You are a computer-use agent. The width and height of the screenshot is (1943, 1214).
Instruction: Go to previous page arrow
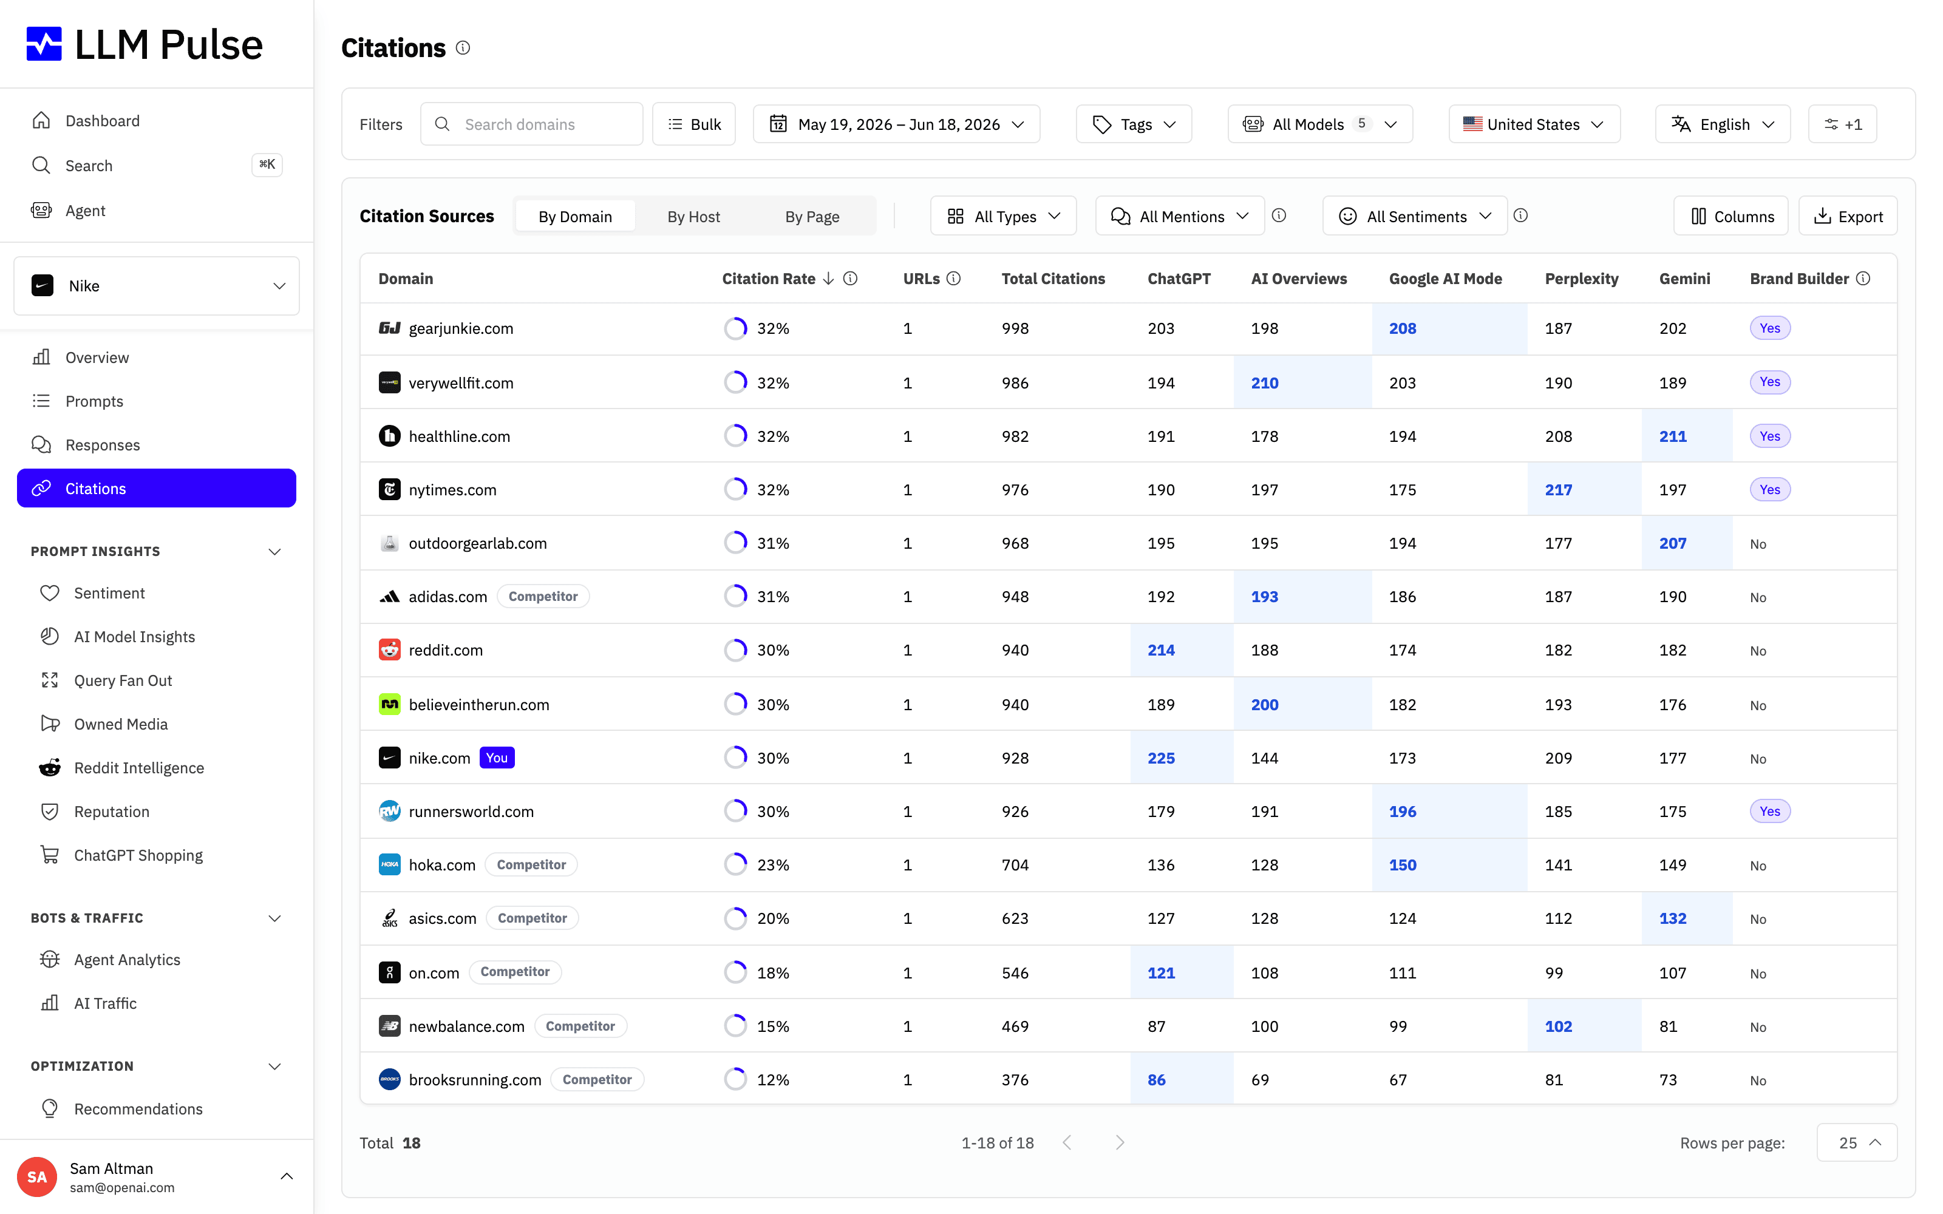(x=1067, y=1142)
